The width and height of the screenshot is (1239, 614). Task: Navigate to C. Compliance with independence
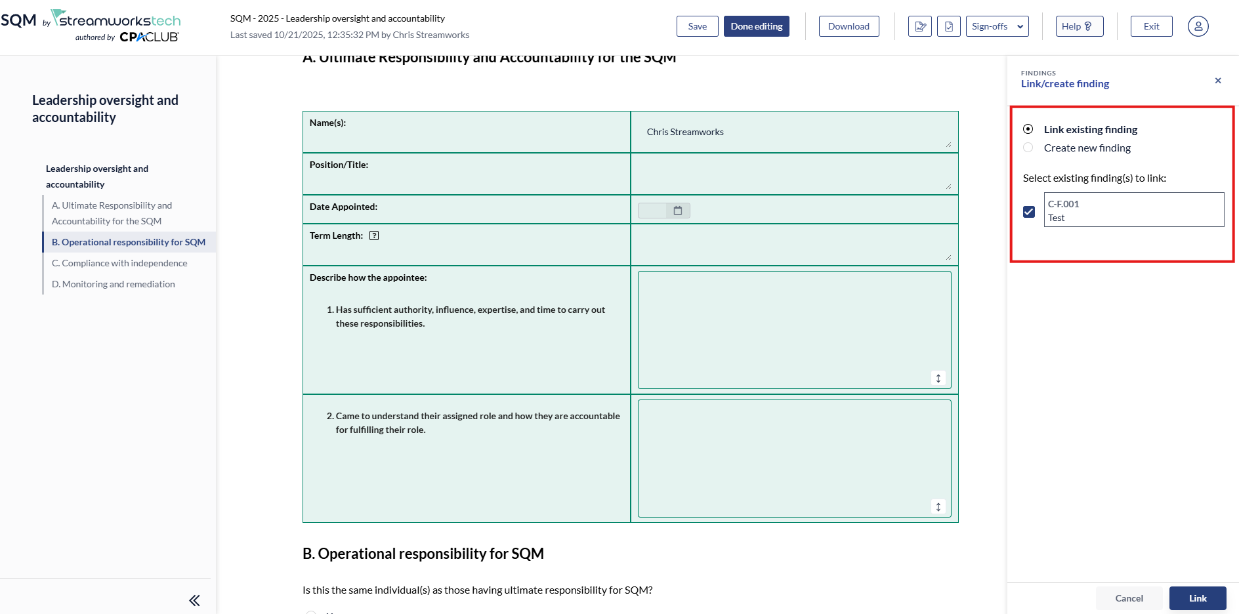[119, 263]
